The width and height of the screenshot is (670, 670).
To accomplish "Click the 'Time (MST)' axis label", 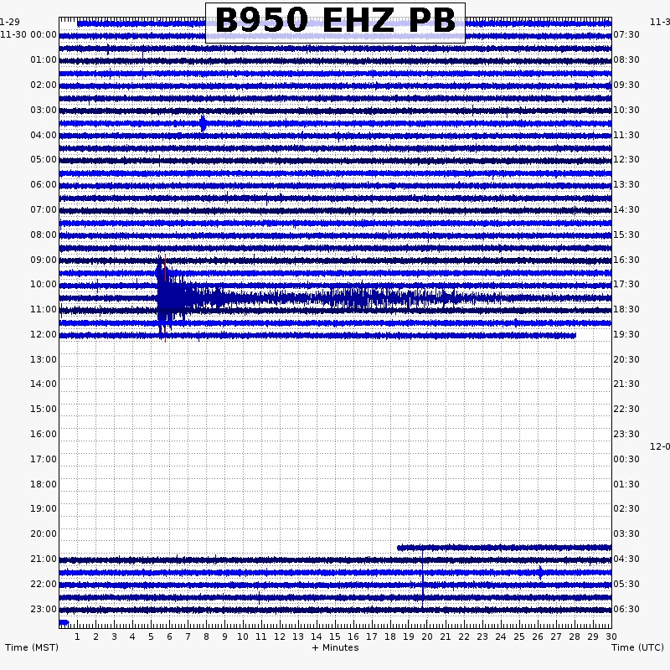I will tap(32, 647).
